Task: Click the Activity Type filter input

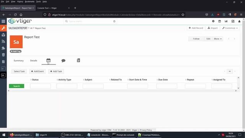Action: (67, 86)
